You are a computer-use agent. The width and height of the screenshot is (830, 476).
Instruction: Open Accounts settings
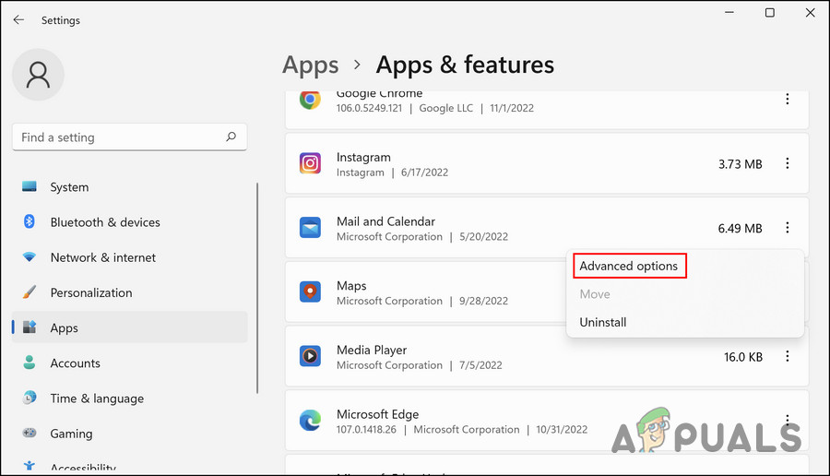(130, 363)
